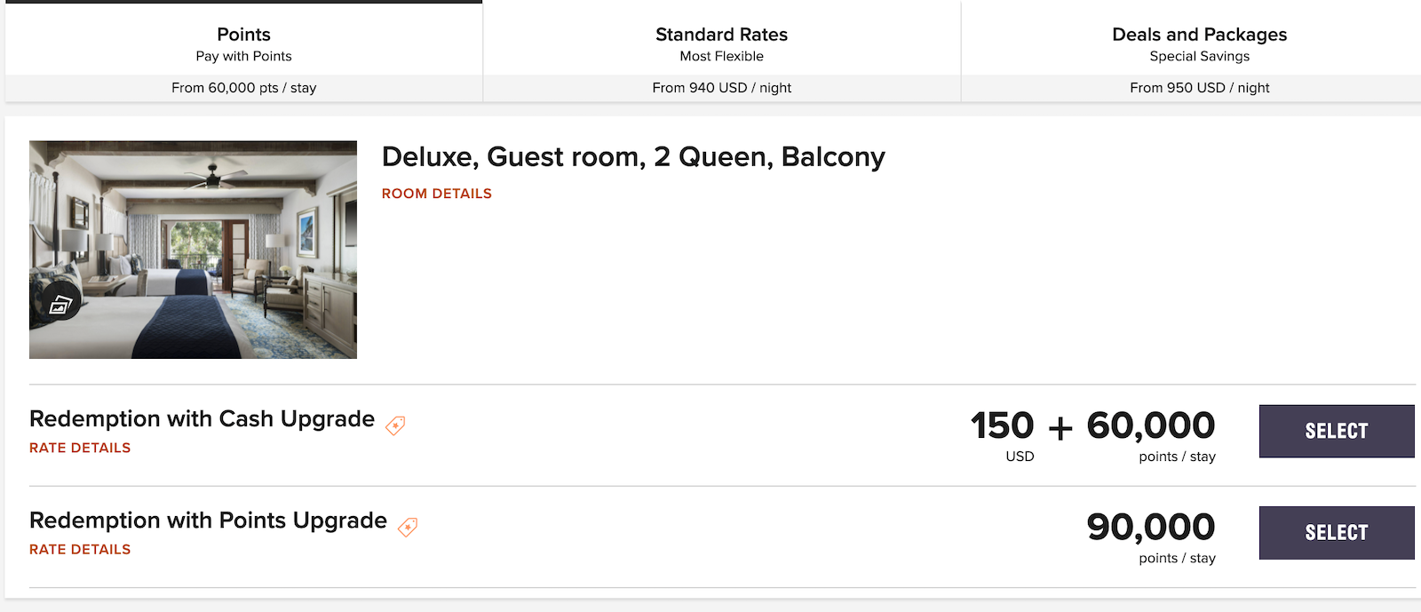
Task: Click the tag icon beside Redemption with Cash Upgrade
Action: tap(394, 425)
